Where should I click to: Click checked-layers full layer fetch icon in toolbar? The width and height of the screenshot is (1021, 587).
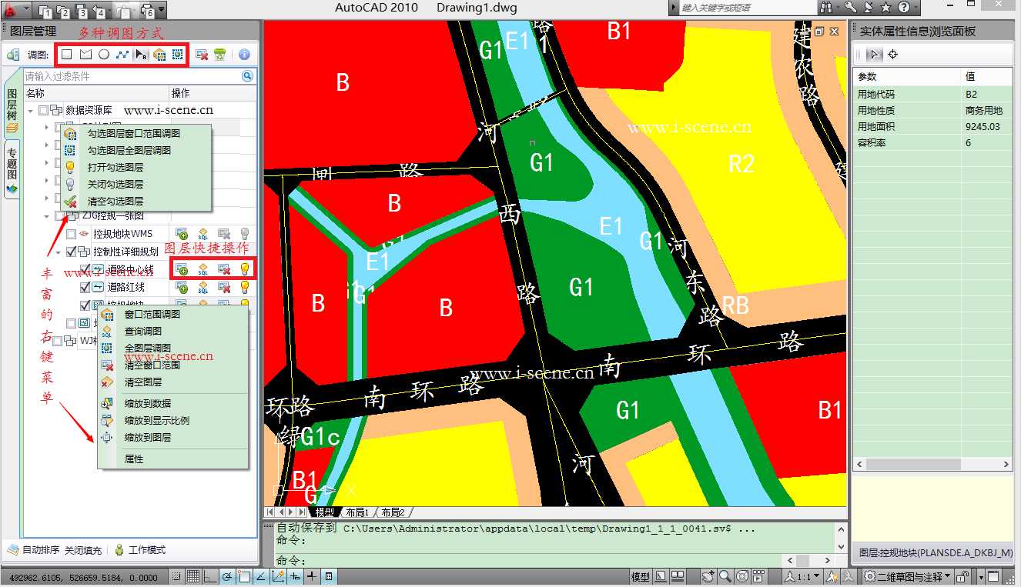pyautogui.click(x=178, y=55)
